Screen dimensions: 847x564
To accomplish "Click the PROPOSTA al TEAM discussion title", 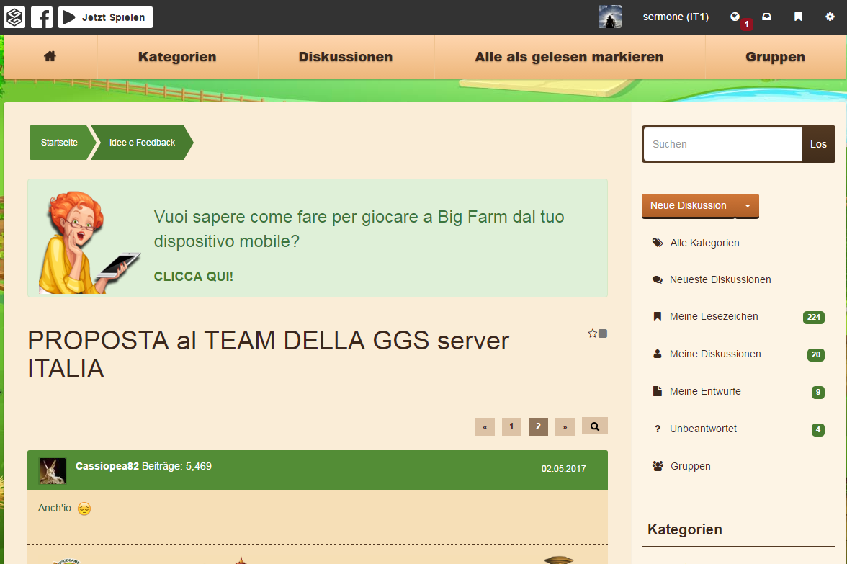I will [269, 354].
